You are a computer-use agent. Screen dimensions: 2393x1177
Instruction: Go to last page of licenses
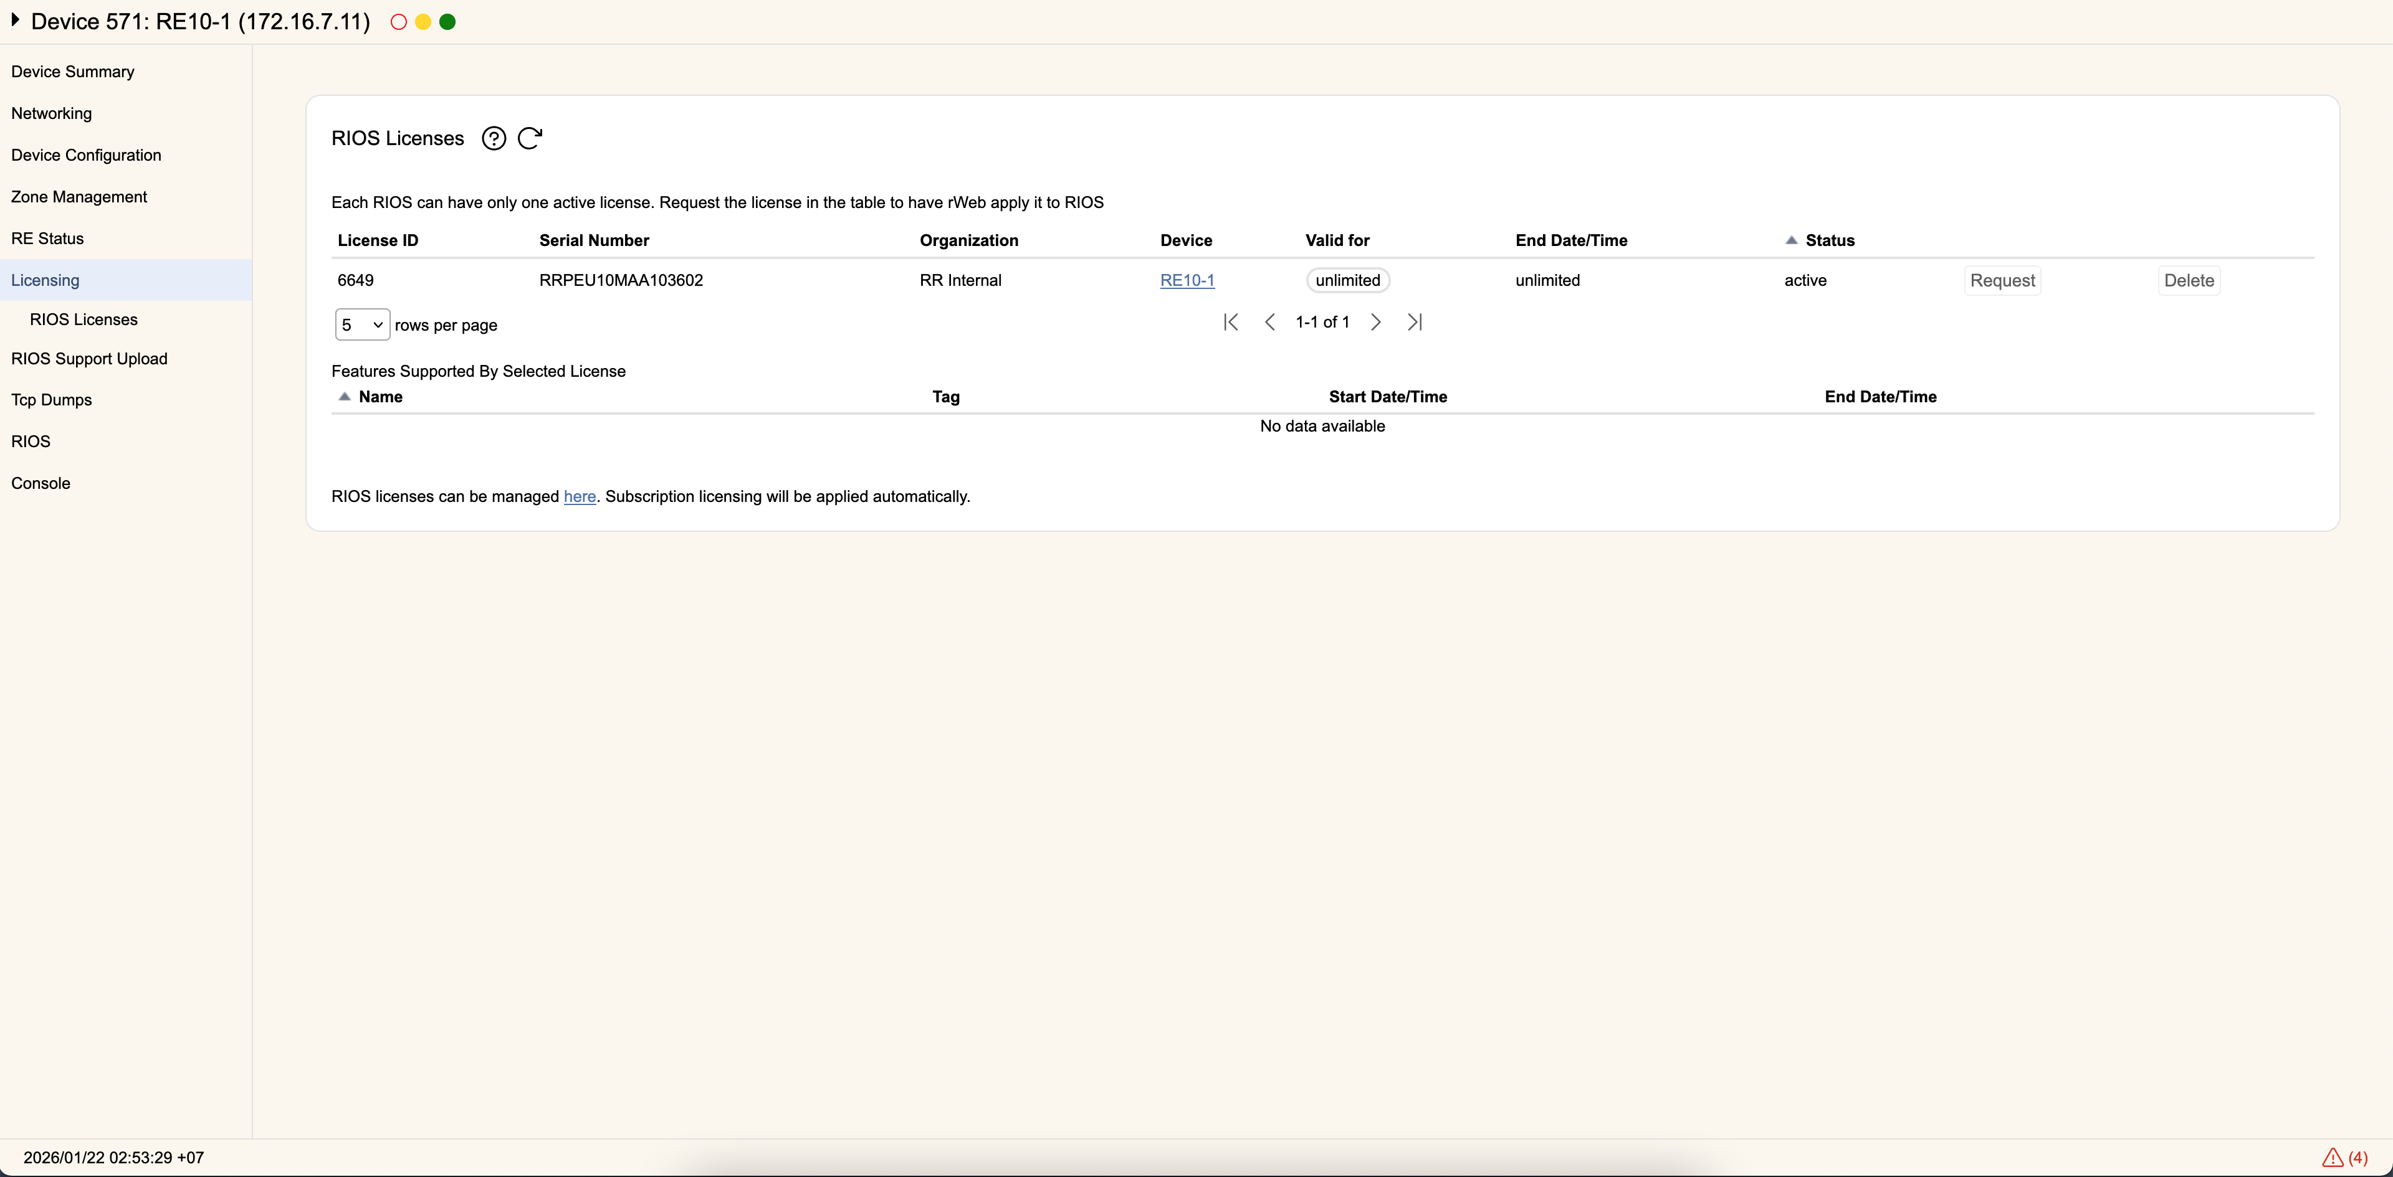1415,322
